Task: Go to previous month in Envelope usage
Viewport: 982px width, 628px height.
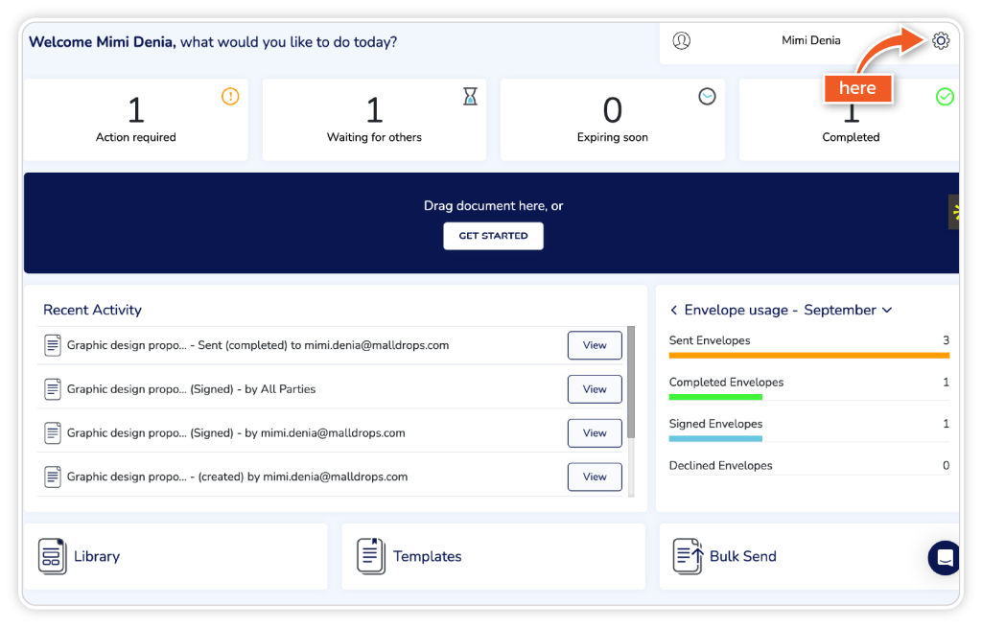Action: [x=674, y=310]
